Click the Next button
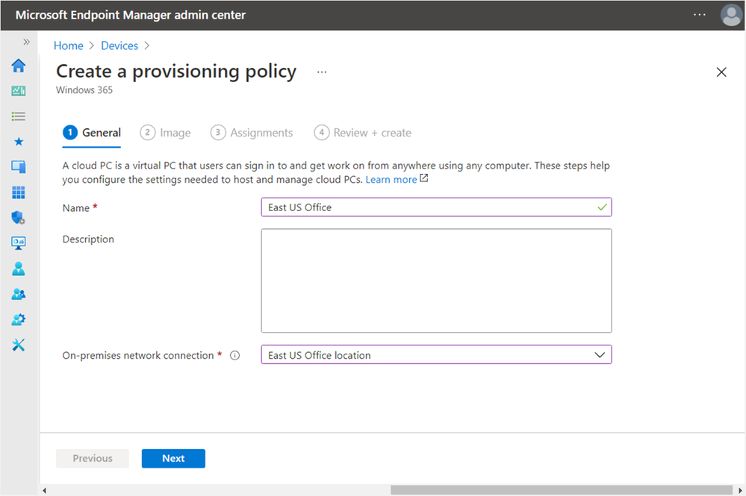 coord(173,459)
